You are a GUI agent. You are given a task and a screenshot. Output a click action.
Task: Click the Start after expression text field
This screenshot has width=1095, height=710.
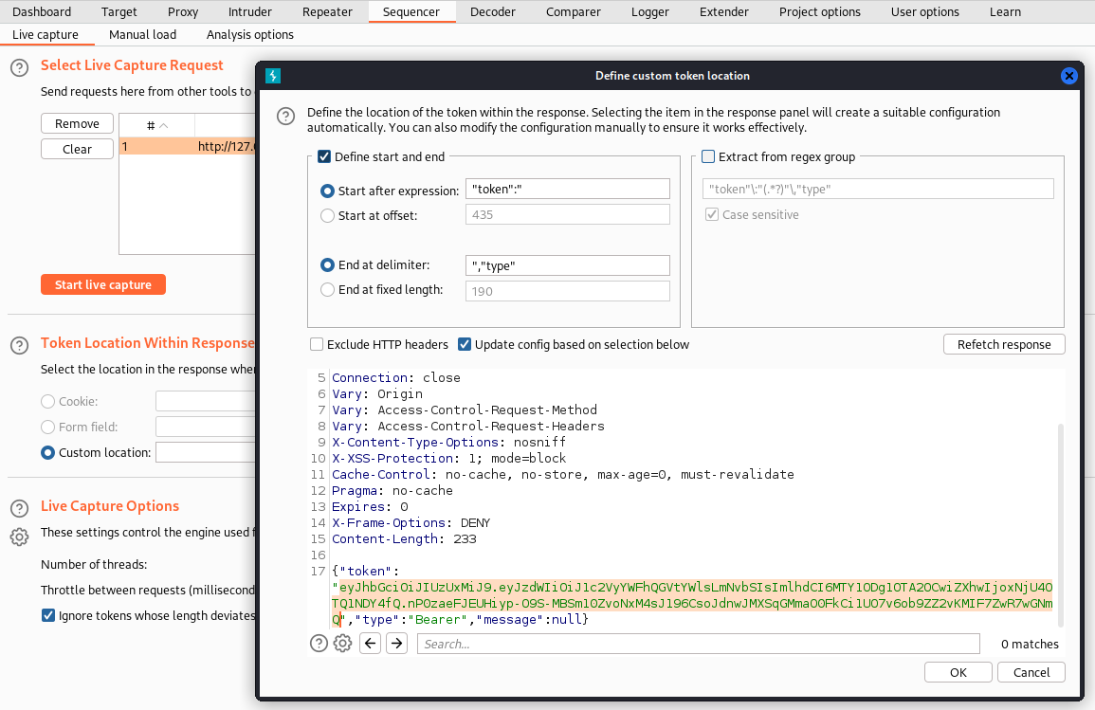coord(567,190)
